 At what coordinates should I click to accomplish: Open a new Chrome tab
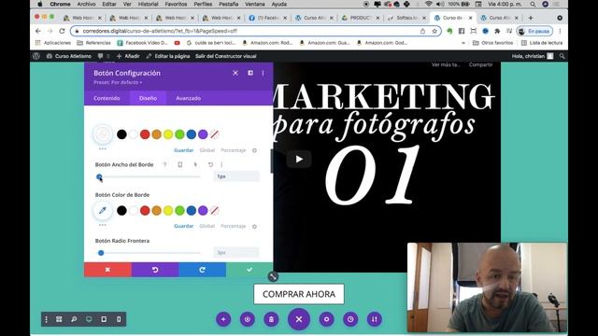coord(531,18)
